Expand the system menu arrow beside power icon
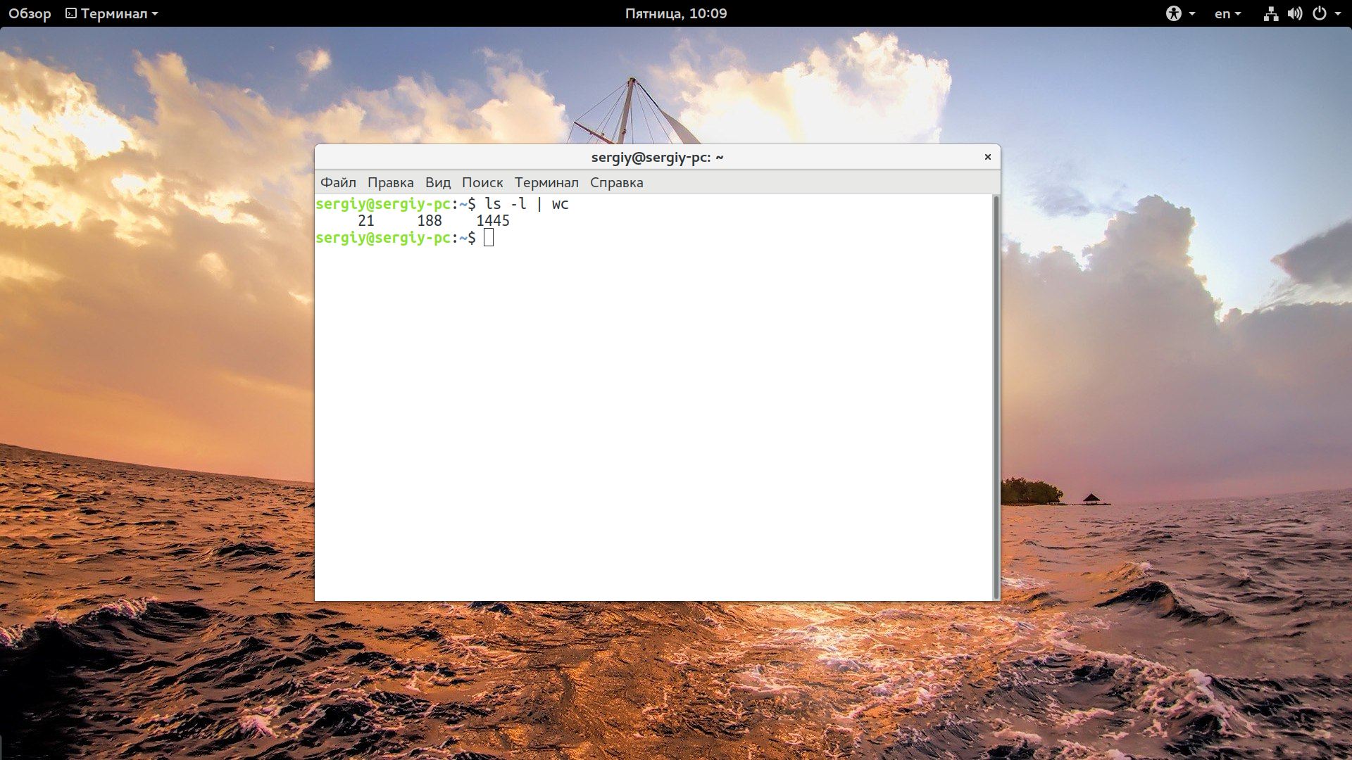This screenshot has width=1352, height=760. click(1338, 14)
